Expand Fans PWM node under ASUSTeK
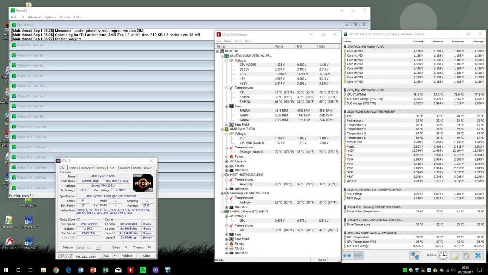 point(226,125)
